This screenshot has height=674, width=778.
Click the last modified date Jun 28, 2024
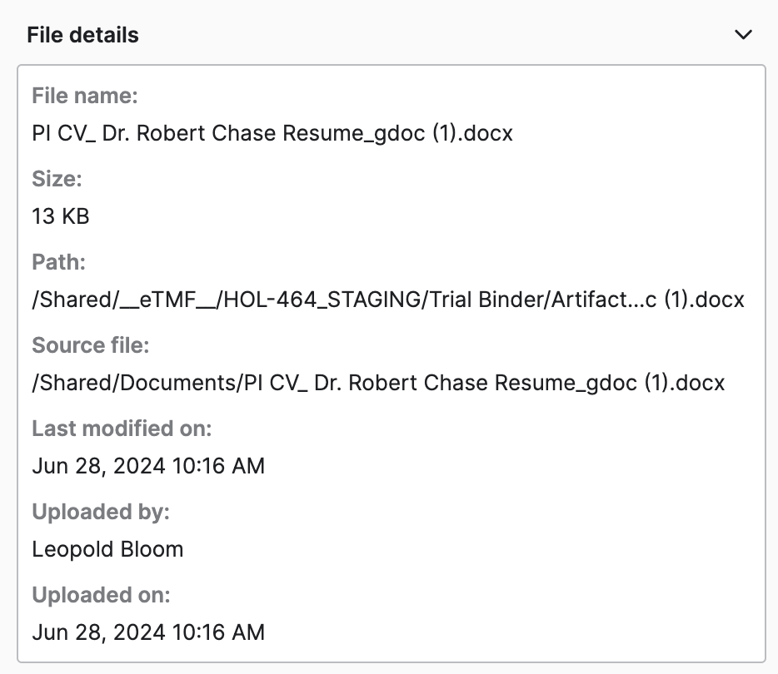click(x=99, y=466)
